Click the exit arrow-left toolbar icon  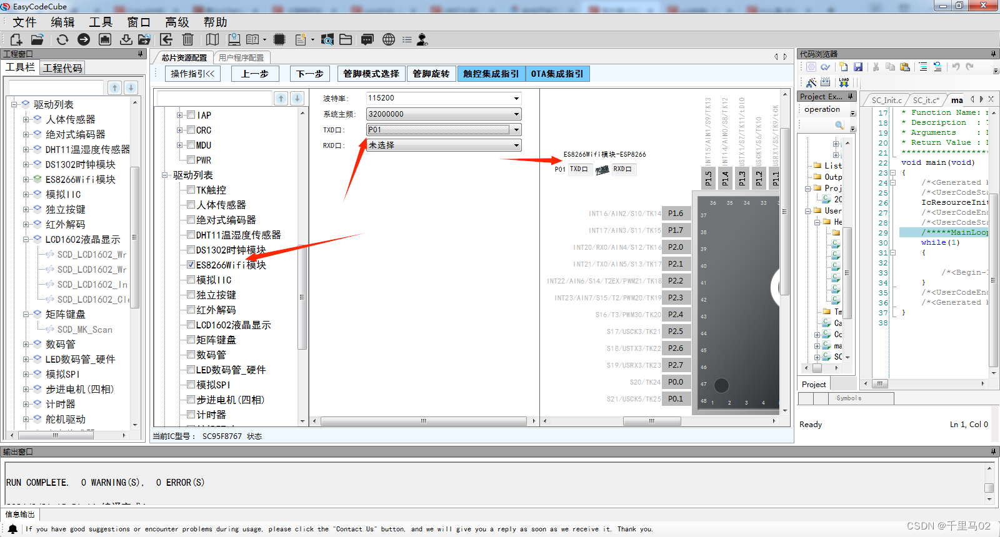166,39
